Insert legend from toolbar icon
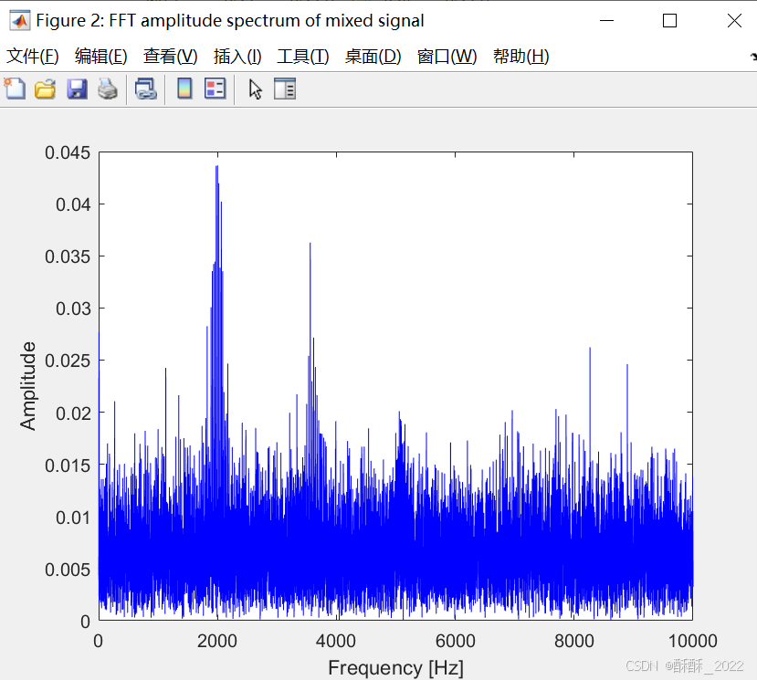The image size is (757, 680). pyautogui.click(x=216, y=89)
